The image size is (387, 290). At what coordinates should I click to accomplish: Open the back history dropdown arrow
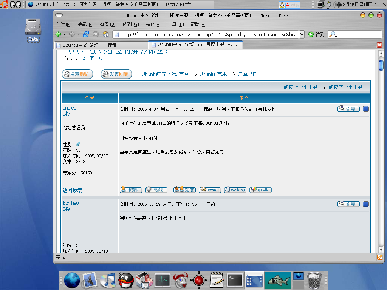pyautogui.click(x=65, y=34)
